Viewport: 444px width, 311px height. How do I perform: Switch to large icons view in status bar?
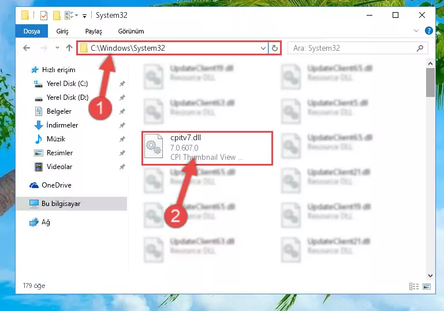(427, 286)
